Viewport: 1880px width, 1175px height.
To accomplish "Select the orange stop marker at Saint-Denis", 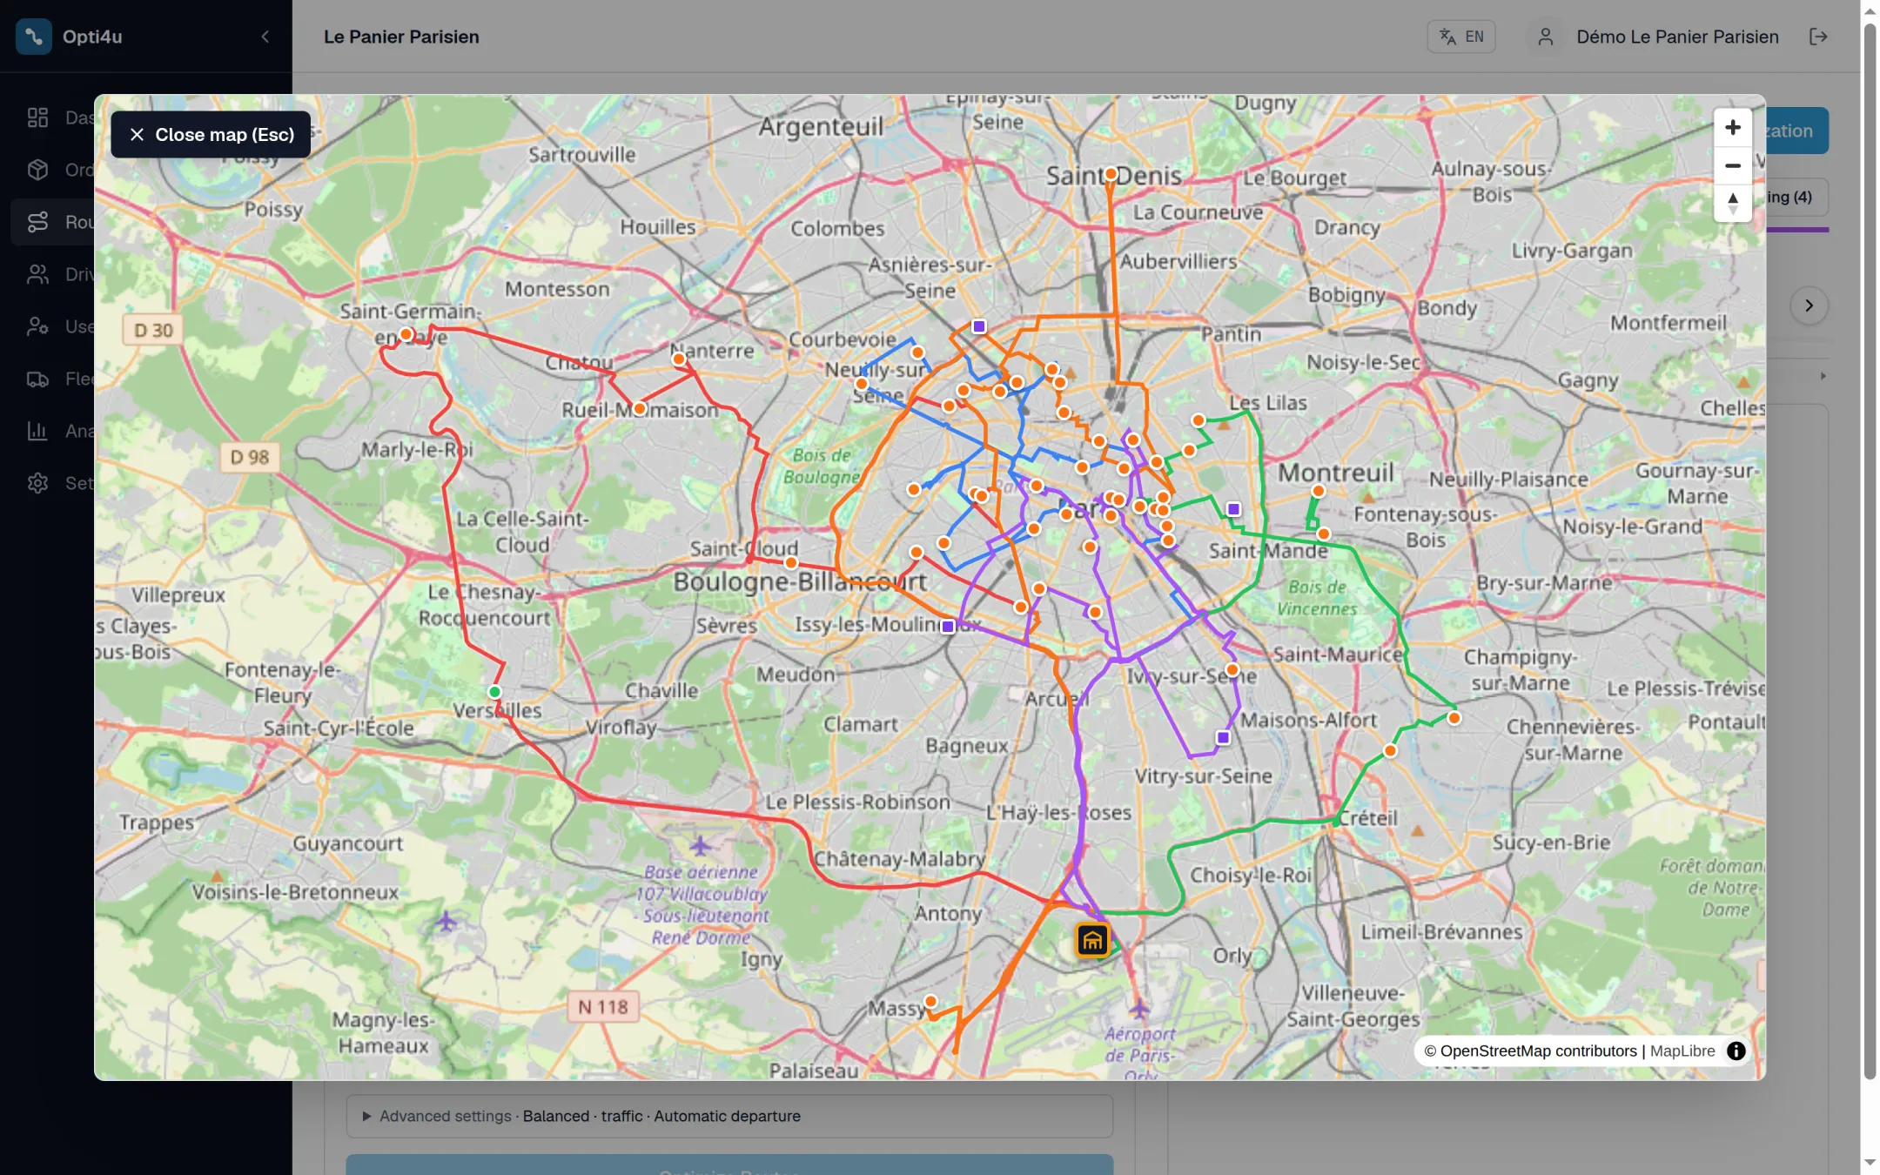I will tap(1111, 174).
